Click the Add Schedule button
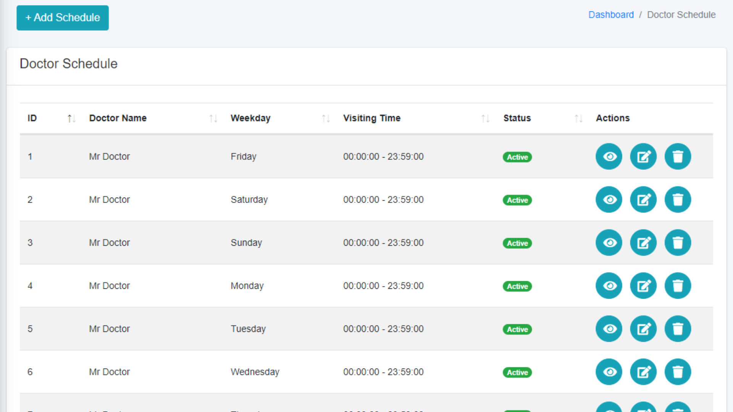Image resolution: width=733 pixels, height=412 pixels. [x=63, y=18]
